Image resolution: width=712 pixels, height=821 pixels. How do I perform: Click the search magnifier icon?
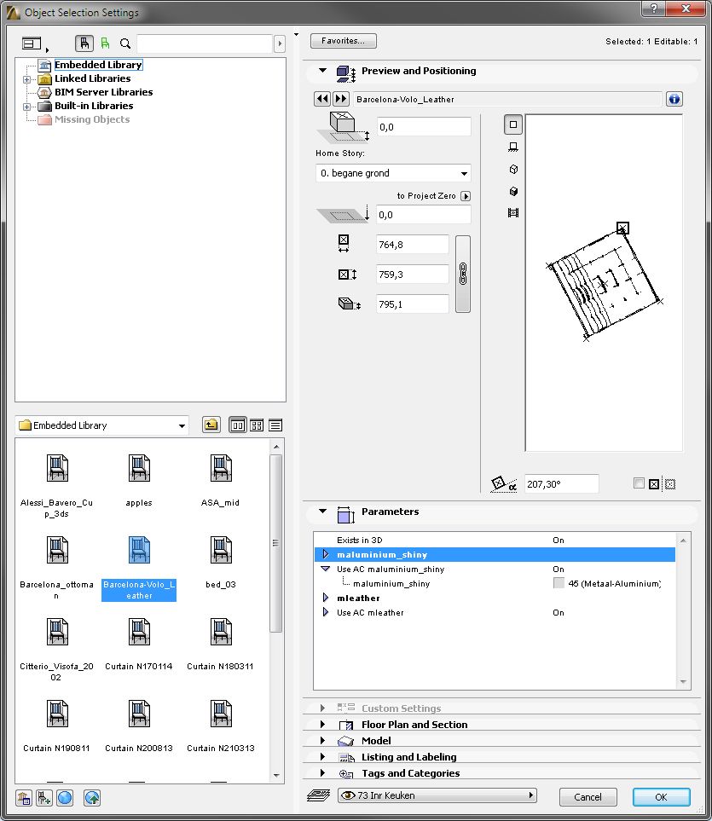[125, 43]
